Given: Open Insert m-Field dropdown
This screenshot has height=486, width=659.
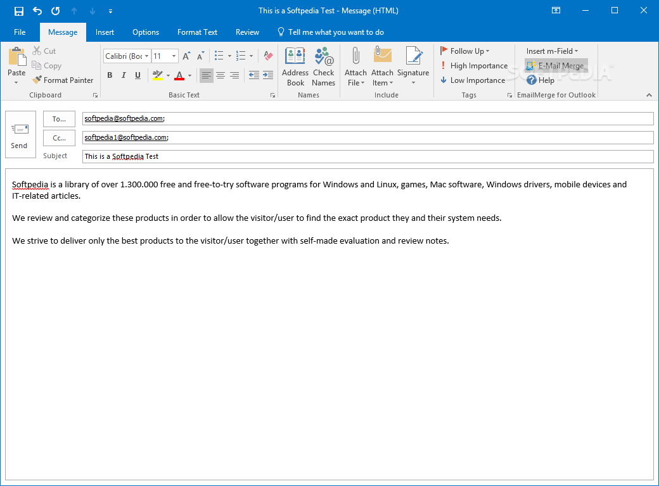Looking at the screenshot, I should (x=553, y=51).
